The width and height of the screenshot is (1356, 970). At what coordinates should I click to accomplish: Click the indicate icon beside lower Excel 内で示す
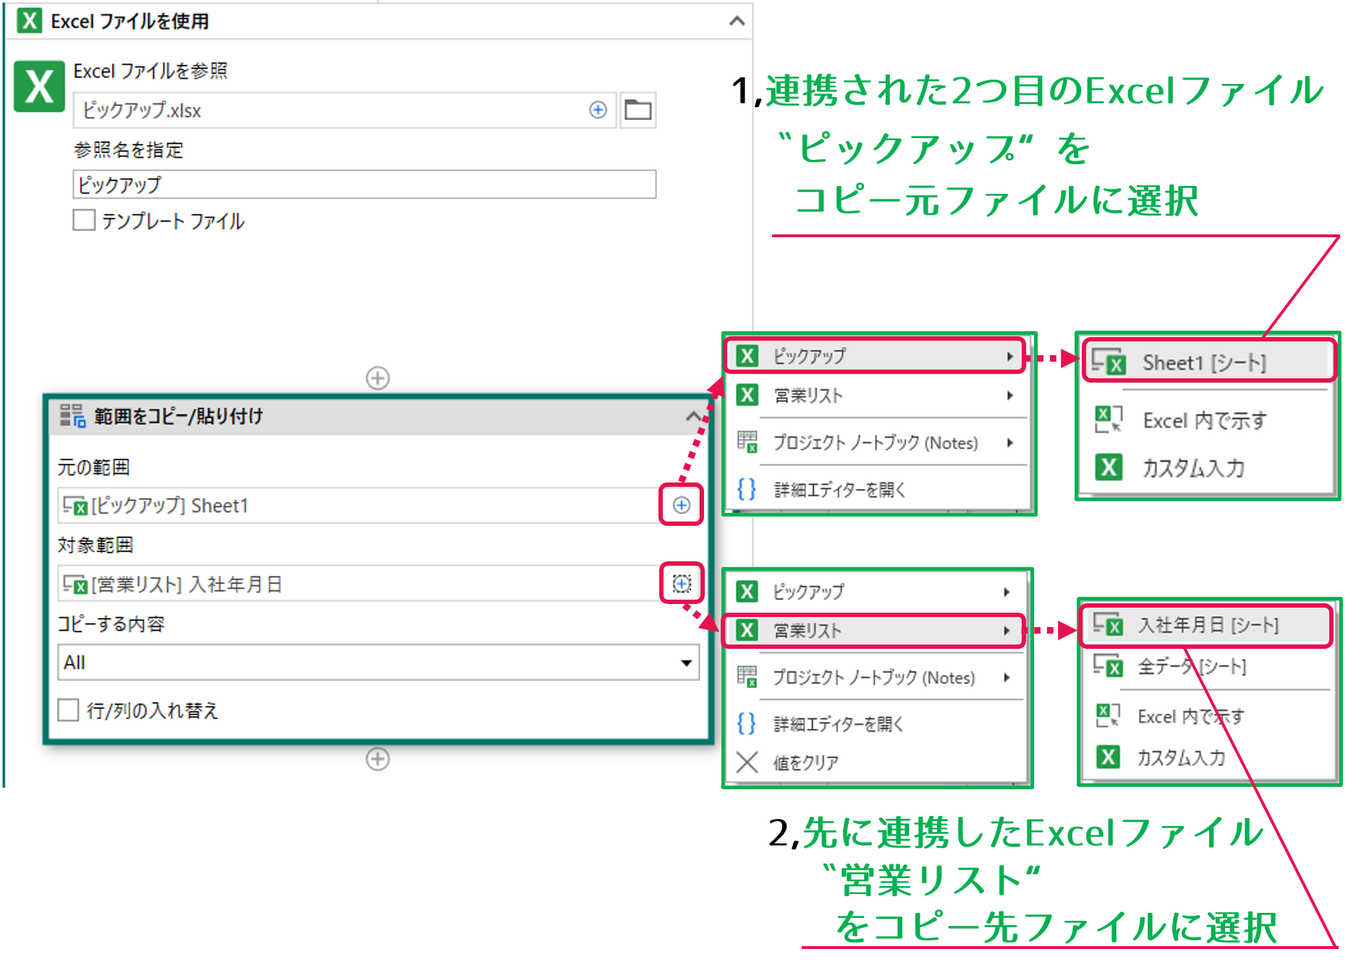1108,715
